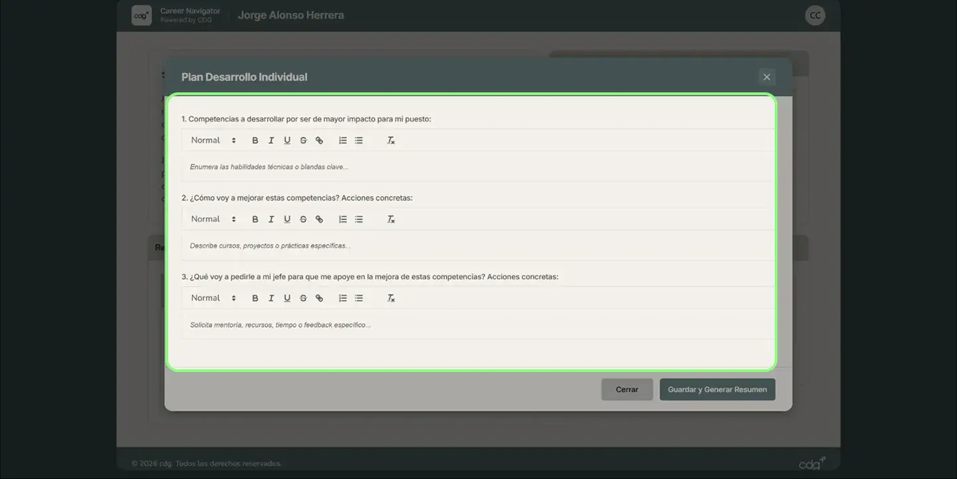
Task: Click Guardar y Generar Resumen
Action: [x=717, y=389]
